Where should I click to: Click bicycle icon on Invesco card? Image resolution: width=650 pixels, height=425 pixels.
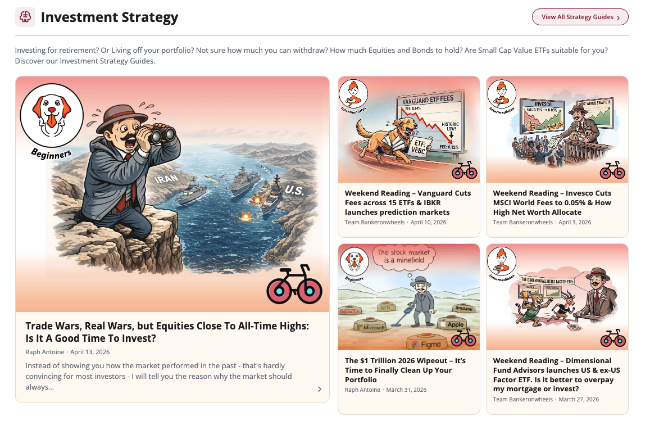coord(613,170)
